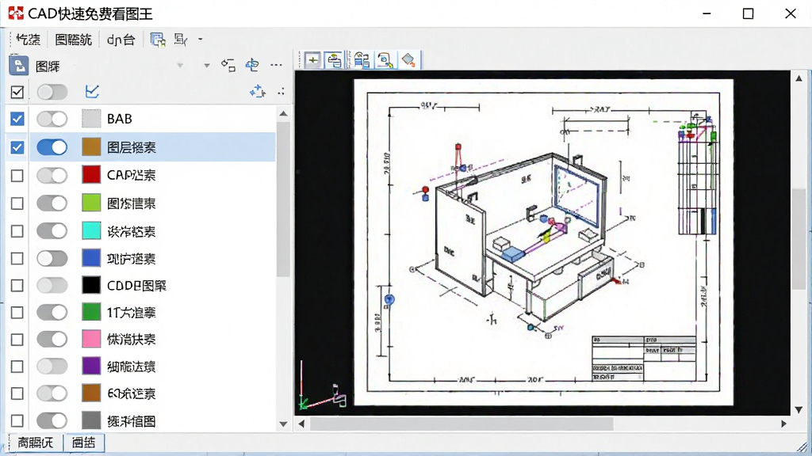
Task: Click the layer list scroll-up arrow
Action: tap(283, 113)
